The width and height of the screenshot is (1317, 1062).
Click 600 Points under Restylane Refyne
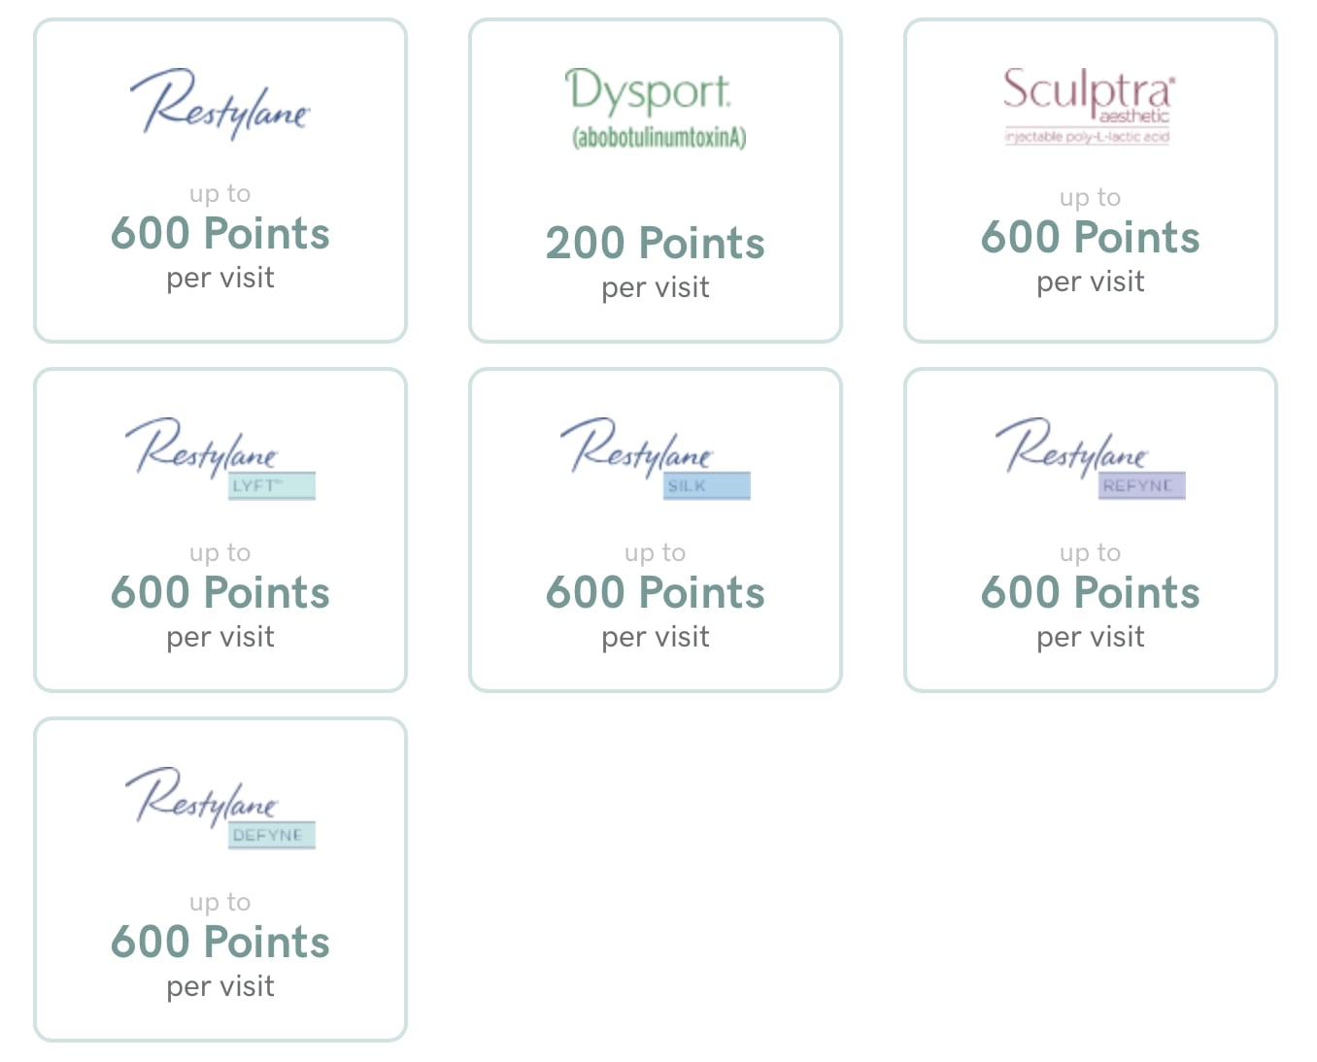[x=1091, y=592]
